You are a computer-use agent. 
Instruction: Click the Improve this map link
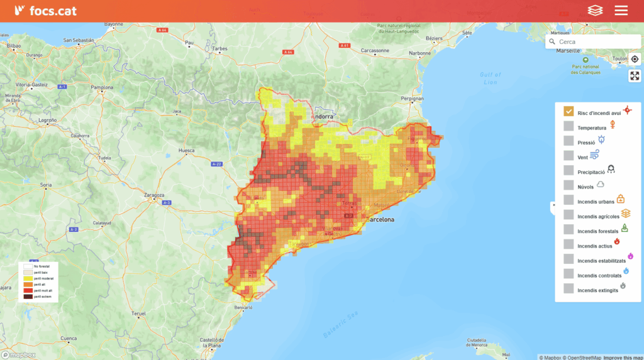623,357
